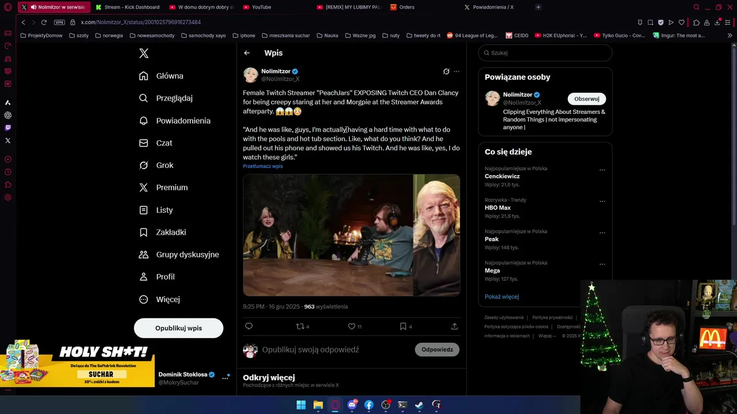
Task: Expand bookmarks bar overflow chevron
Action: coord(730,36)
